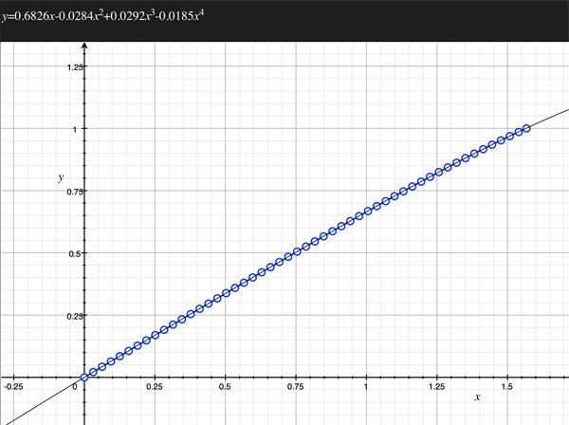569x425 pixels.
Task: Click the italic y axis title
Action: [61, 177]
